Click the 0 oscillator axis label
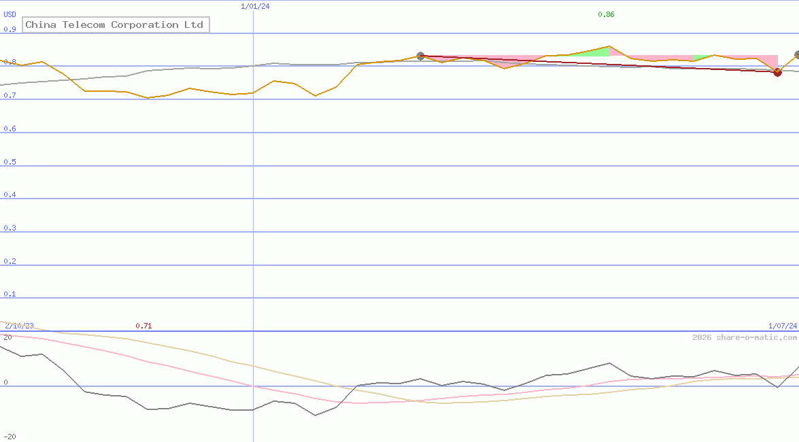The height and width of the screenshot is (442, 799). [x=5, y=382]
